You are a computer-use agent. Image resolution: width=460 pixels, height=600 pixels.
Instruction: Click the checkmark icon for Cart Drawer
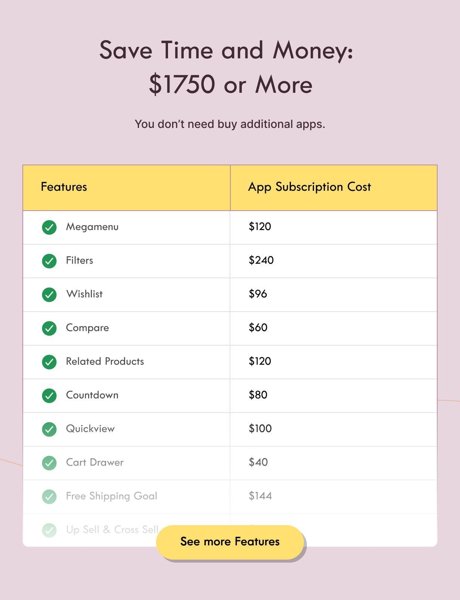[49, 463]
